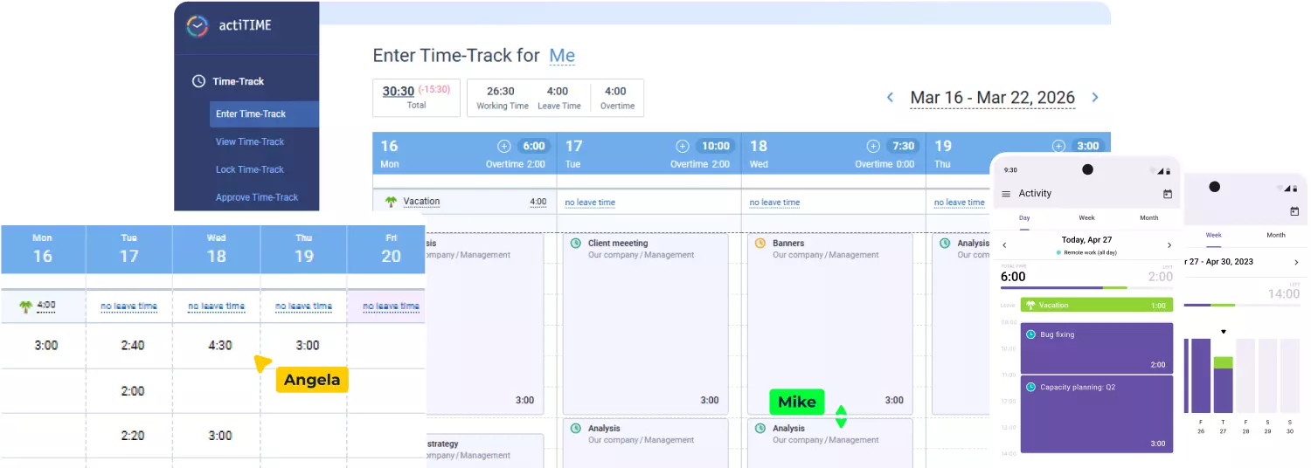Viewport: 1311px width, 468px height.
Task: Click the clock icon on Tuesday's lower Analysis card
Action: pos(575,429)
